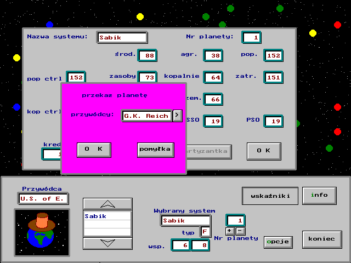This screenshot has width=351, height=263.
Task: Select the SSO value 19
Action: (213, 121)
